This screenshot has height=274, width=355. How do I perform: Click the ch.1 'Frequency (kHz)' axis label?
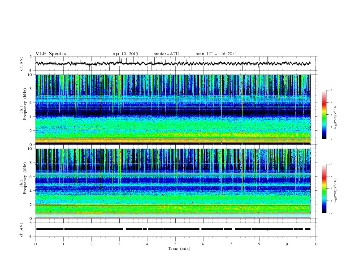25,104
